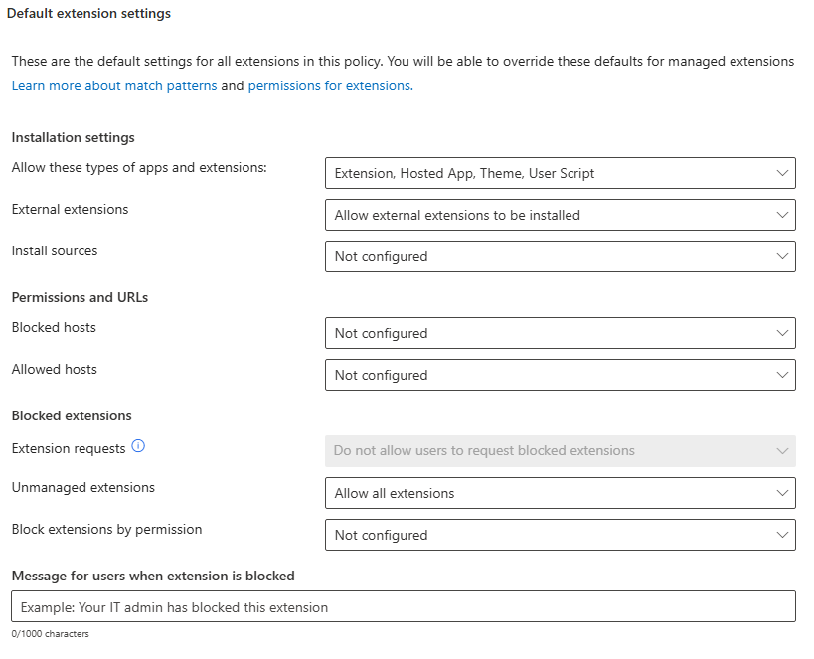Image resolution: width=814 pixels, height=659 pixels.
Task: Click the Installation settings section heading
Action: pos(73,138)
